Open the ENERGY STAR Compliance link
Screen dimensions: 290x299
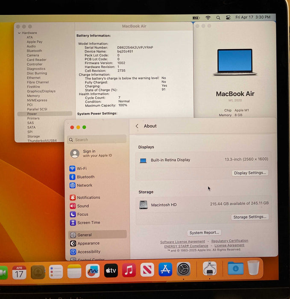pos(186,246)
